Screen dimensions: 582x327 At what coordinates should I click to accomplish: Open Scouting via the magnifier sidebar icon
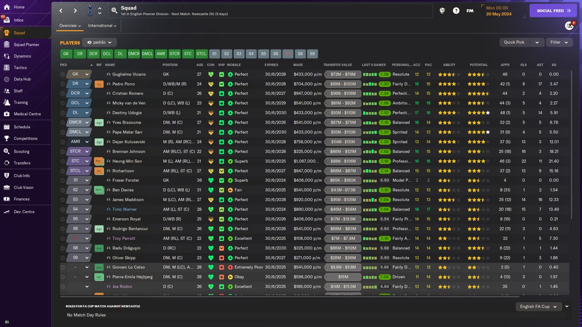7,152
